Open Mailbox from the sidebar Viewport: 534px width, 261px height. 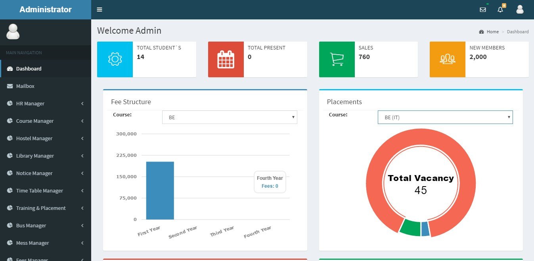[x=25, y=86]
